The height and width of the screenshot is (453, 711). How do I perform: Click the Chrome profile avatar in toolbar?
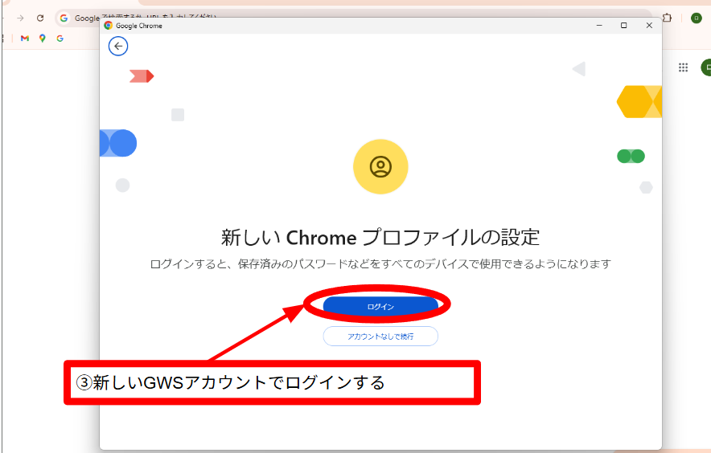pyautogui.click(x=697, y=18)
